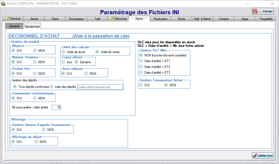The height and width of the screenshot is (164, 279).
Task: Switch to the Télévente tab
Action: point(118,19)
